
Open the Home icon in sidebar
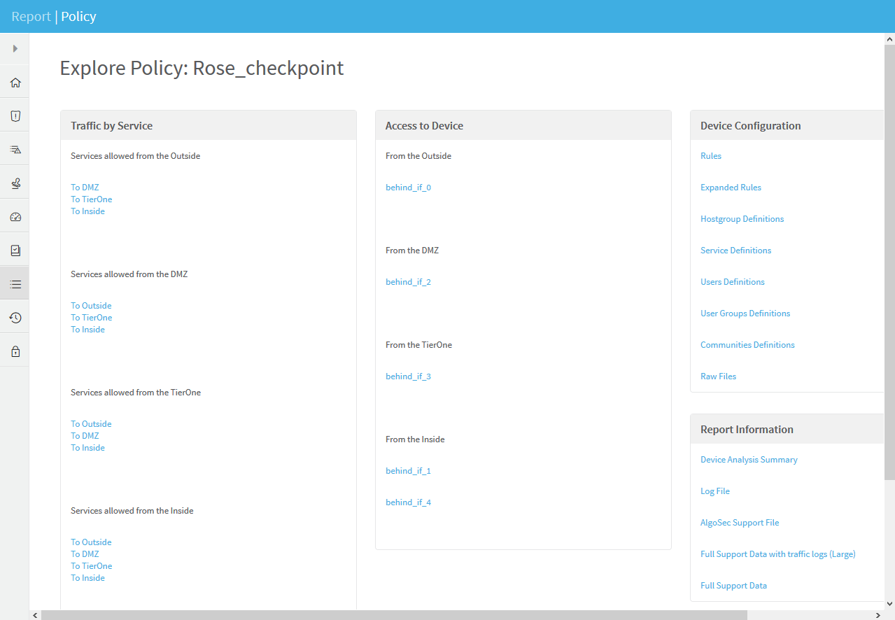[x=15, y=83]
